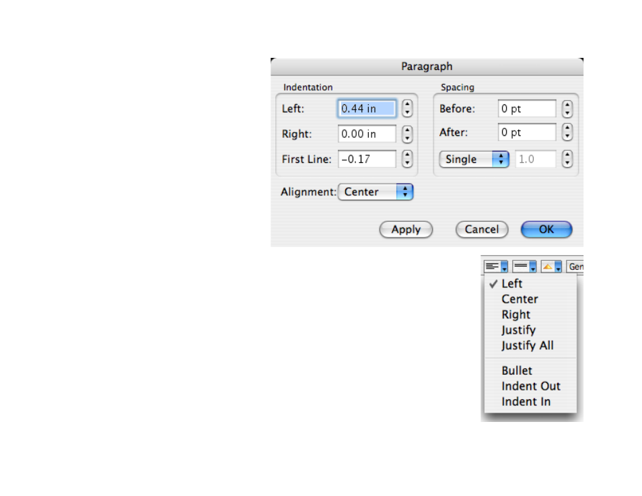Adjust the line spacing value stepper

coord(567,159)
